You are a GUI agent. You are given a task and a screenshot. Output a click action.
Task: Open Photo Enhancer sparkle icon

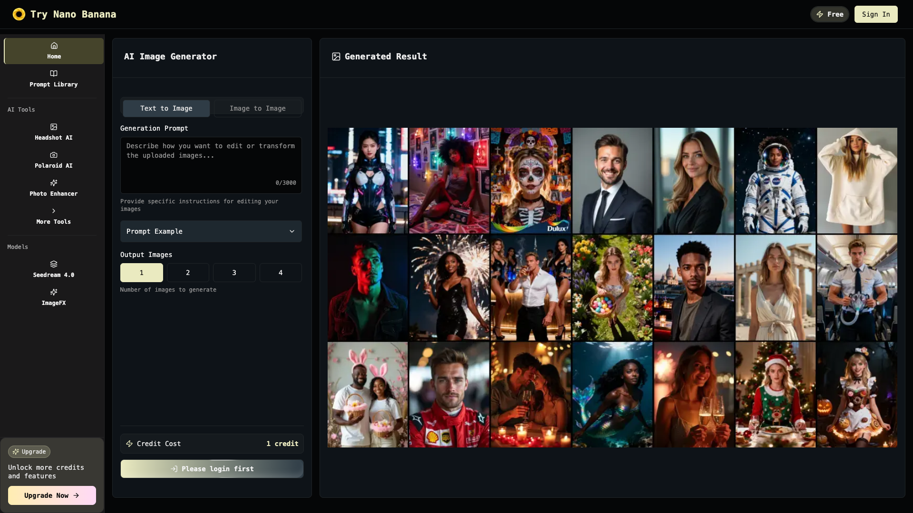click(54, 183)
